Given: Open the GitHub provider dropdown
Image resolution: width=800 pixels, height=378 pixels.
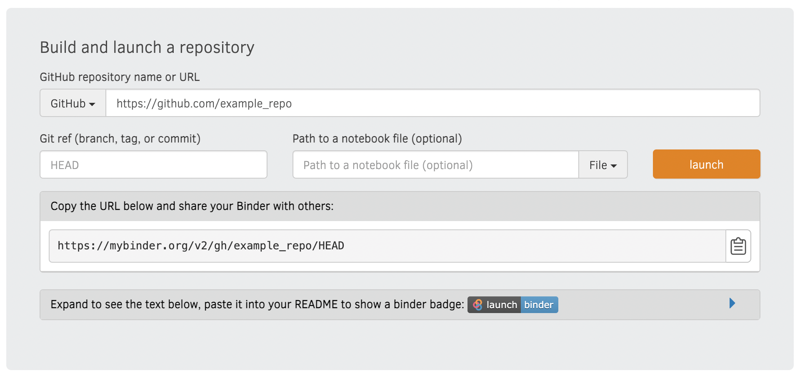Looking at the screenshot, I should 73,103.
